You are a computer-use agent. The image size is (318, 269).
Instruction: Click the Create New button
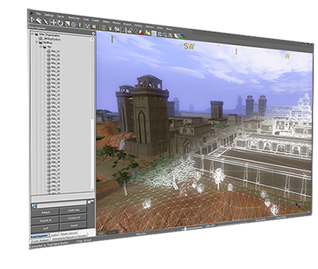tap(73, 210)
